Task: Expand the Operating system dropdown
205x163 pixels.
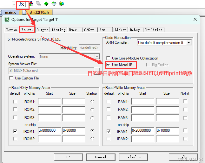Action: 97,57
